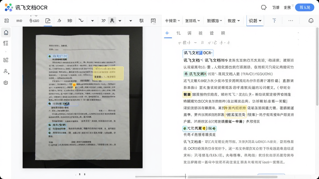Open the outline list icon in the left sidebar
This screenshot has height=179, width=319.
pyautogui.click(x=6, y=43)
